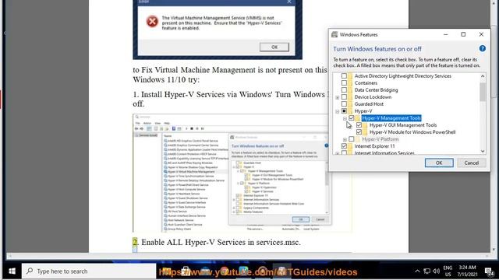Click the 'Turn Windows features on or off' heading
Screen dimensions: 499x280
pyautogui.click(x=377, y=49)
